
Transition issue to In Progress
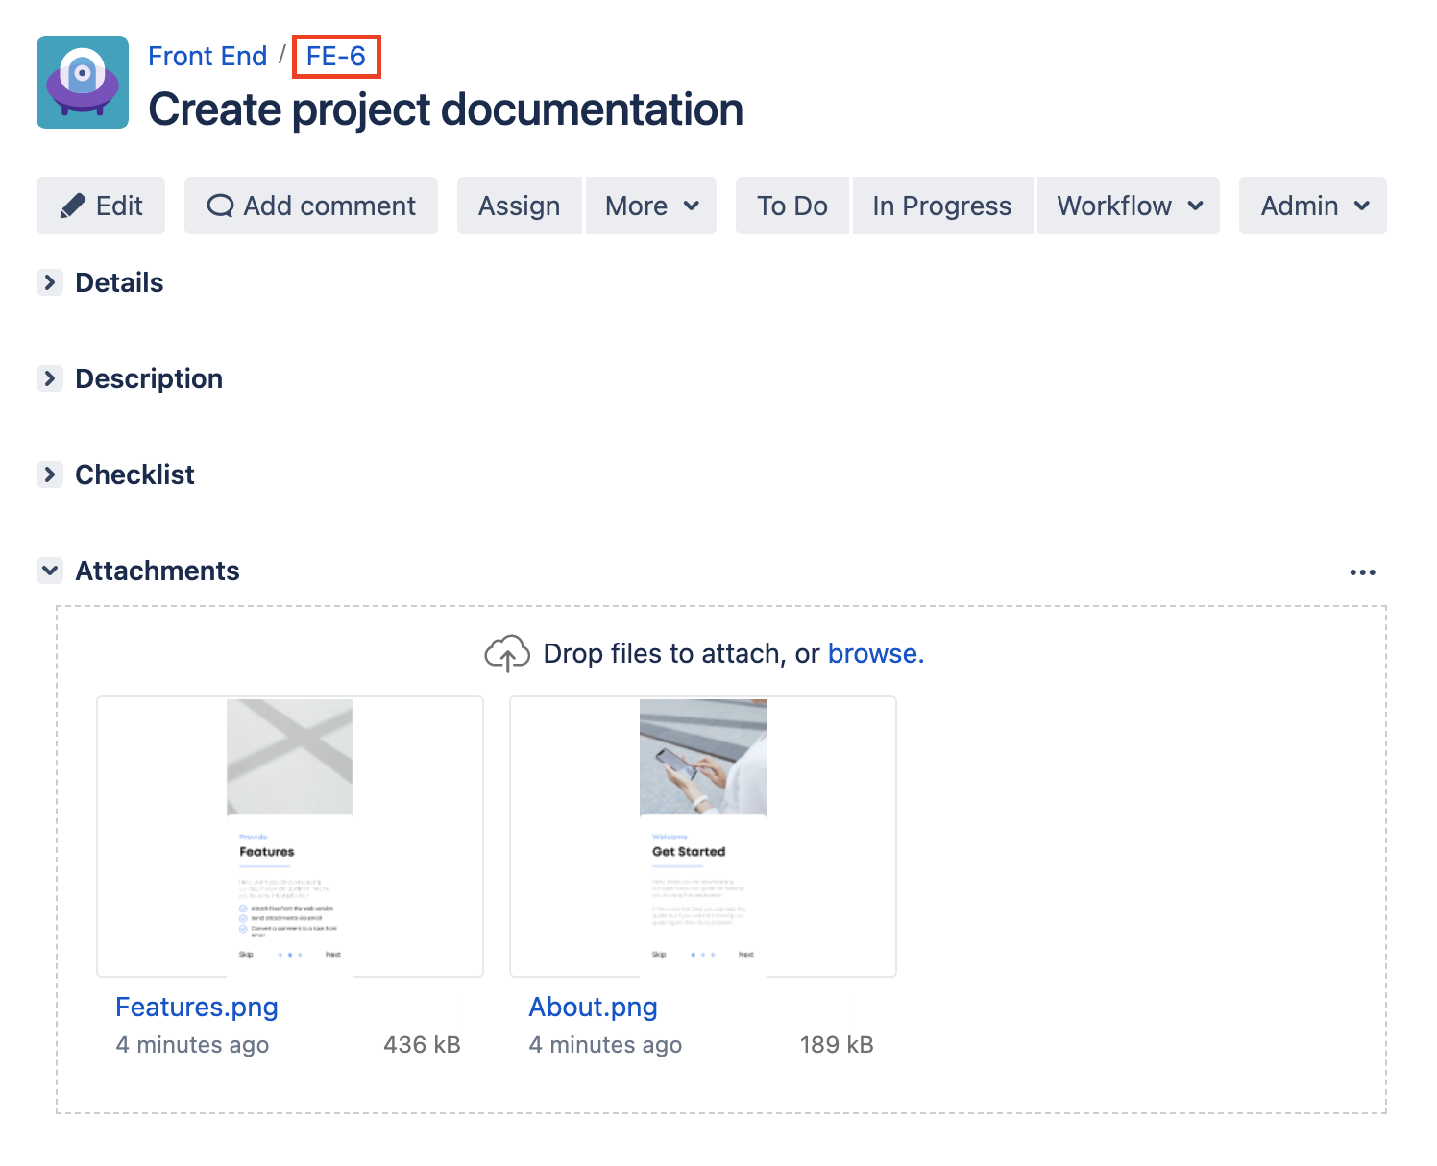[x=941, y=206]
